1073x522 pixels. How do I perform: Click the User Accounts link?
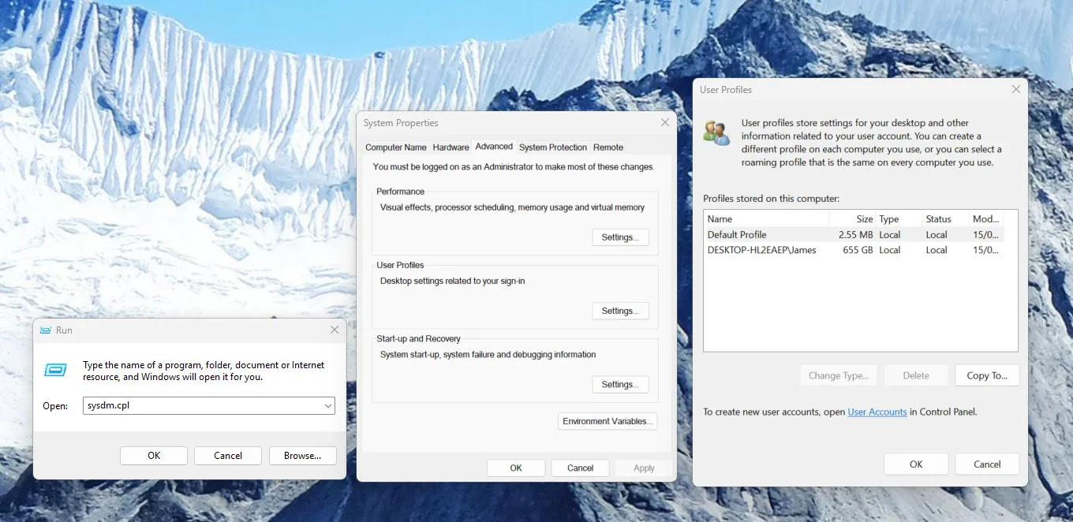(877, 412)
